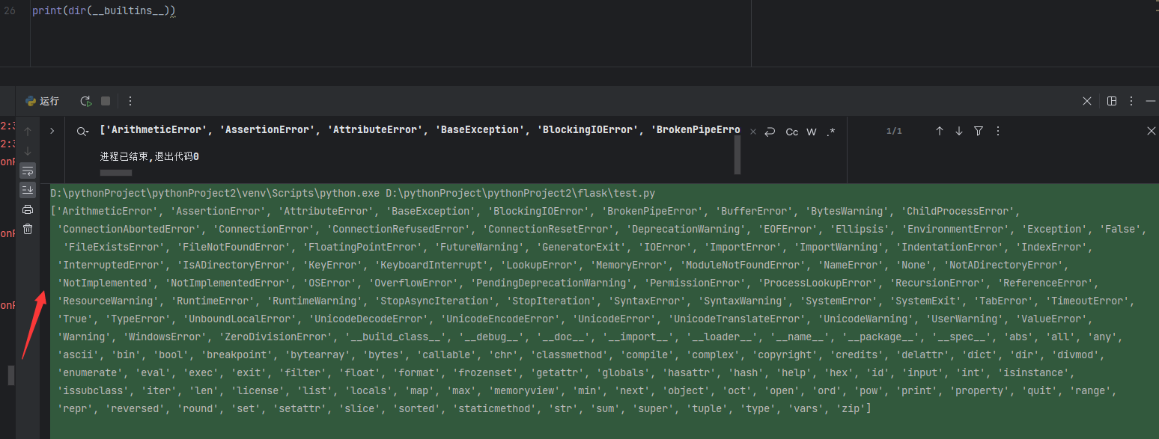Viewport: 1159px width, 439px height.
Task: Open the search results filter
Action: (x=978, y=131)
